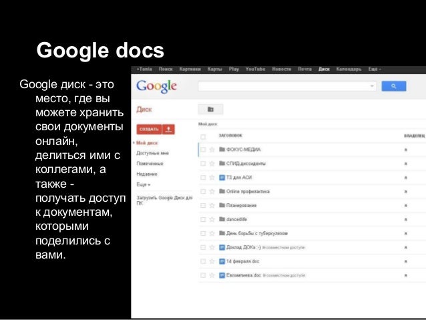Star the Евлампиева.doc file
The width and height of the screenshot is (426, 320).
tap(212, 275)
